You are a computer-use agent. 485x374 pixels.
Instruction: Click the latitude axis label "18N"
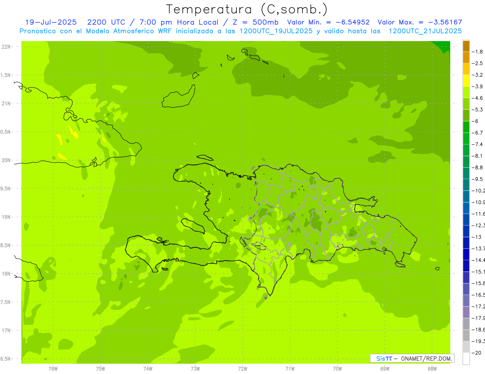[6, 274]
